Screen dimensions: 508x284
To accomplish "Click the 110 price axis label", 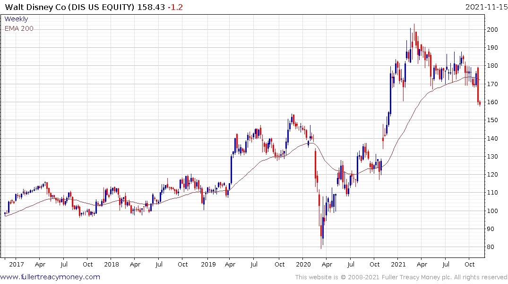I will pyautogui.click(x=492, y=193).
